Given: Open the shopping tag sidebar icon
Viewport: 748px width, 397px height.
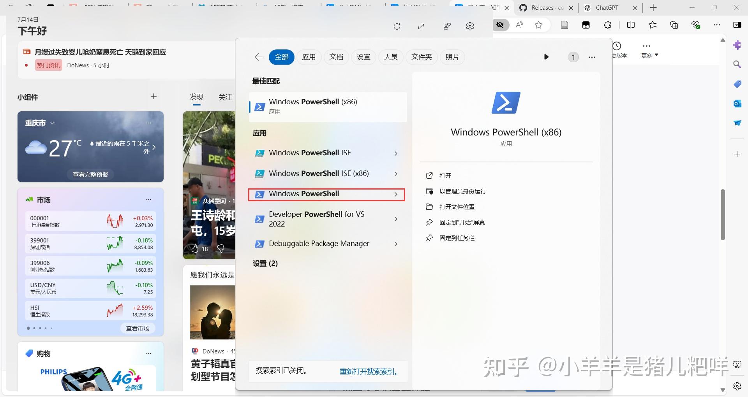Looking at the screenshot, I should click(737, 84).
